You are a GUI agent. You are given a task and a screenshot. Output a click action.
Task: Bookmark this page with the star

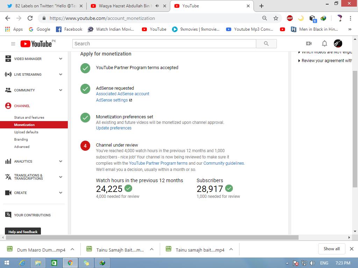(x=276, y=18)
